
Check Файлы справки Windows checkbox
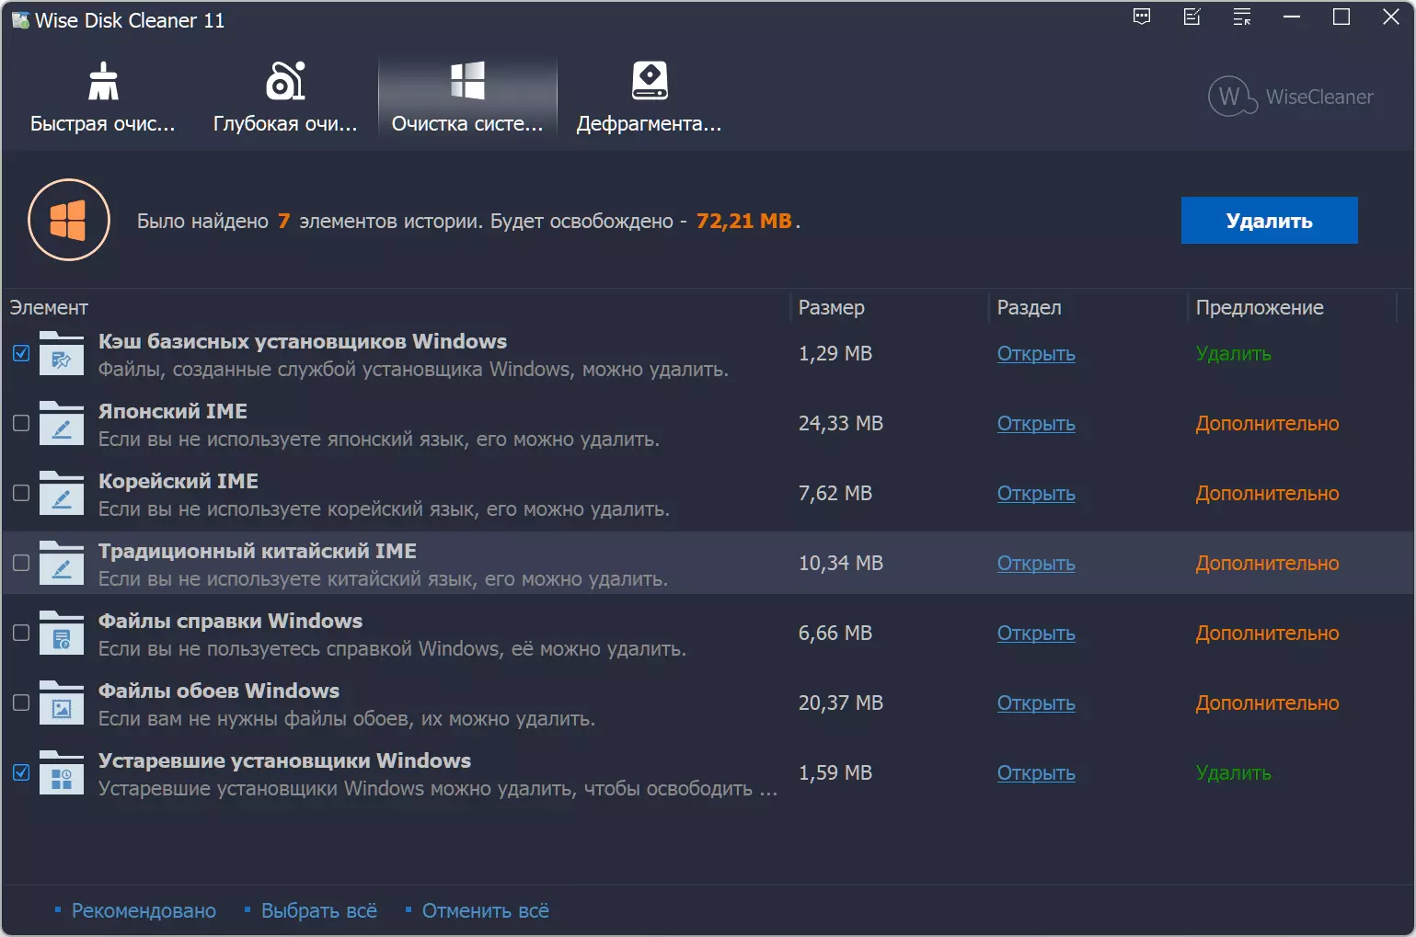click(x=21, y=633)
